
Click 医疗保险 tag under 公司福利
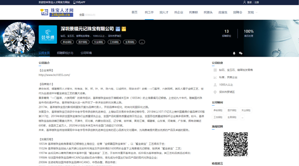point(232,110)
